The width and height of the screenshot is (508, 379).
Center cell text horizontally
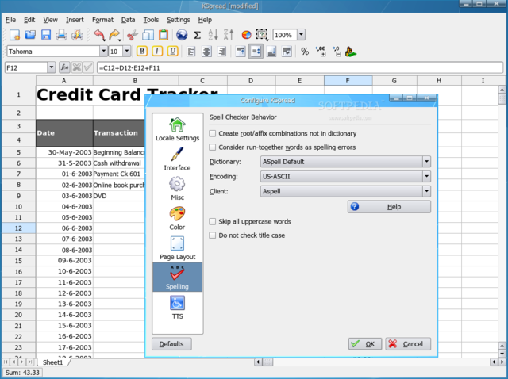click(206, 51)
